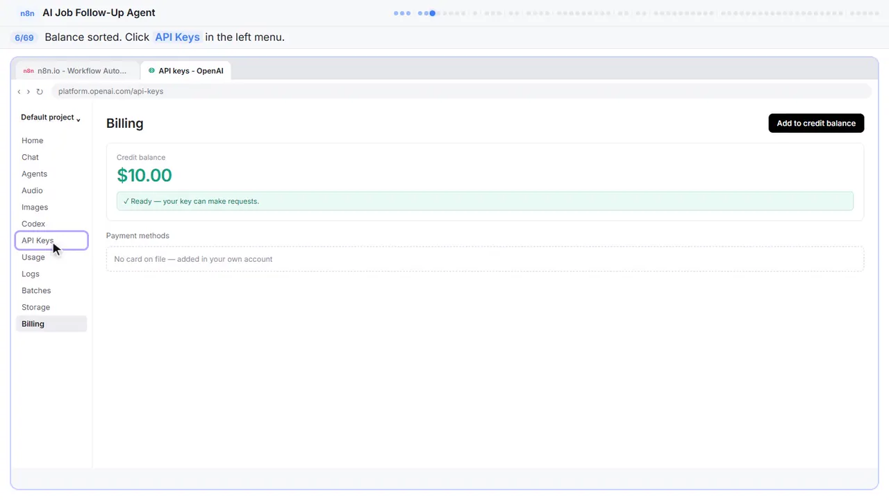The width and height of the screenshot is (889, 500).
Task: Switch to the n8n.io Workflow Automation tab
Action: click(75, 71)
